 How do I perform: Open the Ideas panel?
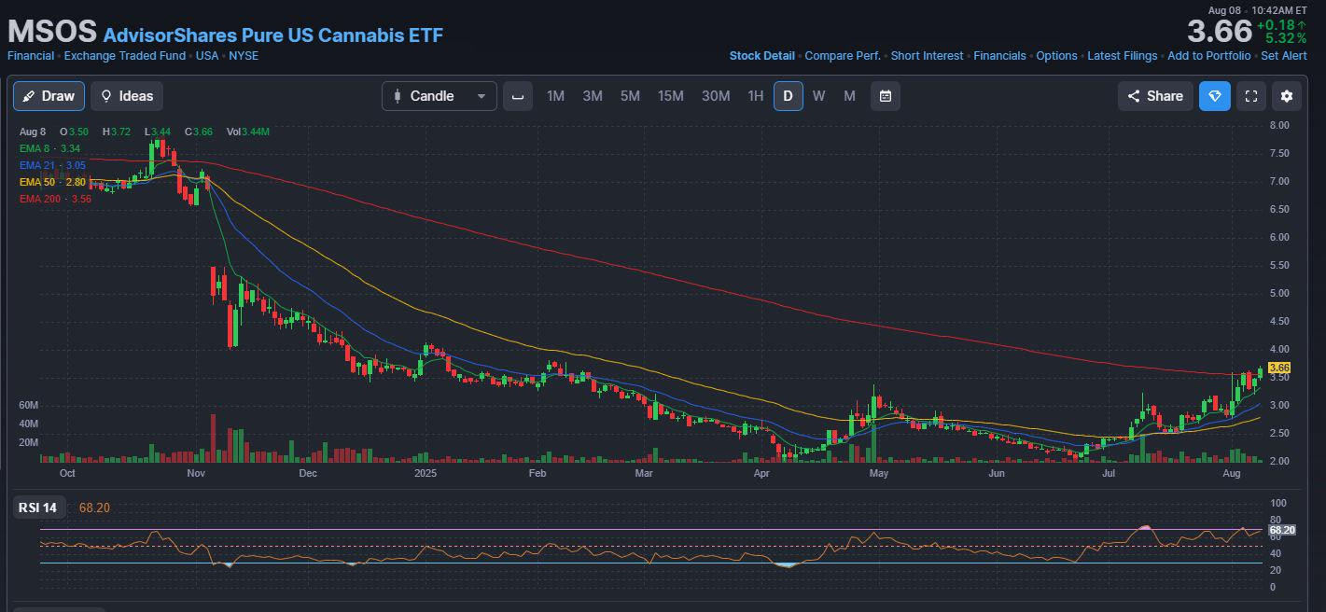127,96
